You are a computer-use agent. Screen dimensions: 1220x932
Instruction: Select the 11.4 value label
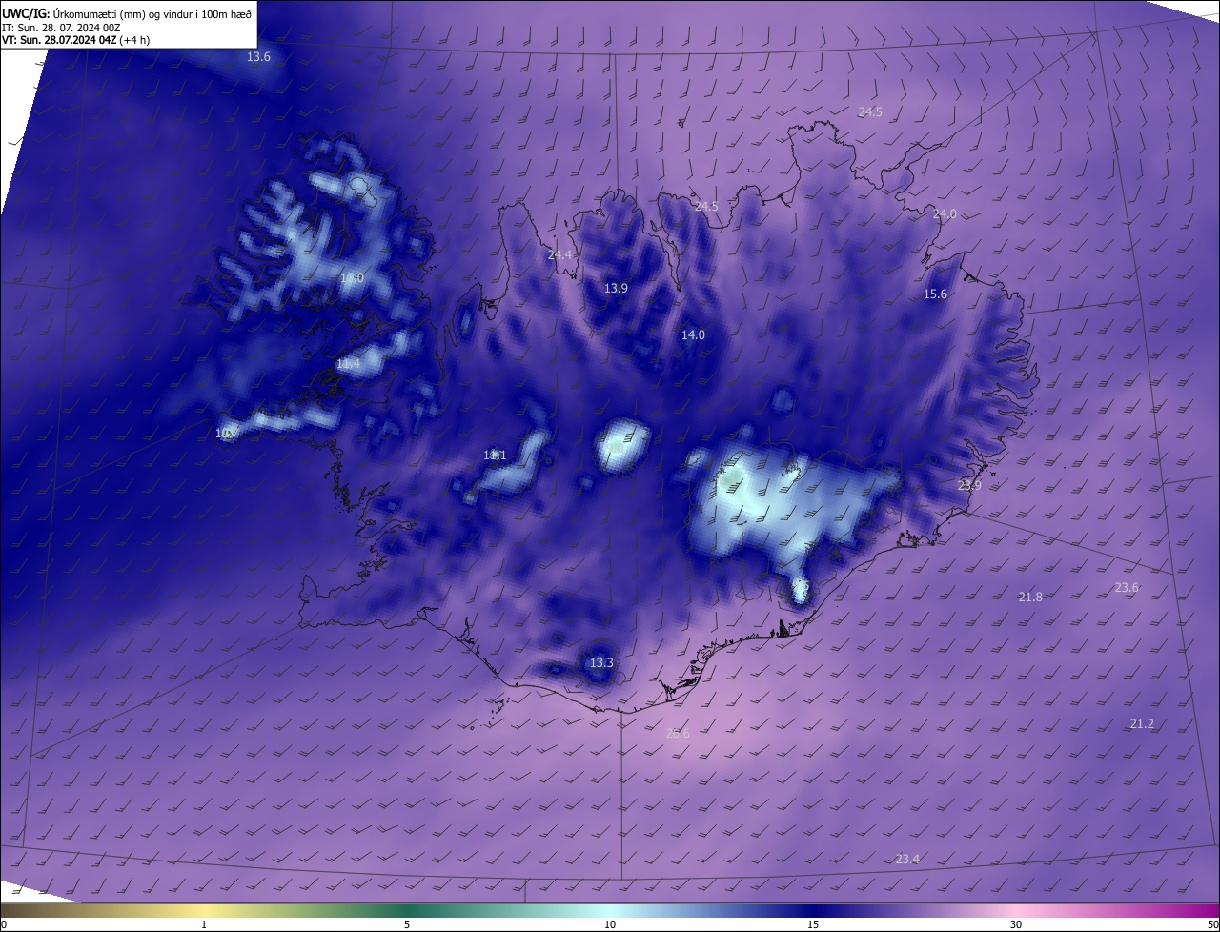tap(349, 364)
